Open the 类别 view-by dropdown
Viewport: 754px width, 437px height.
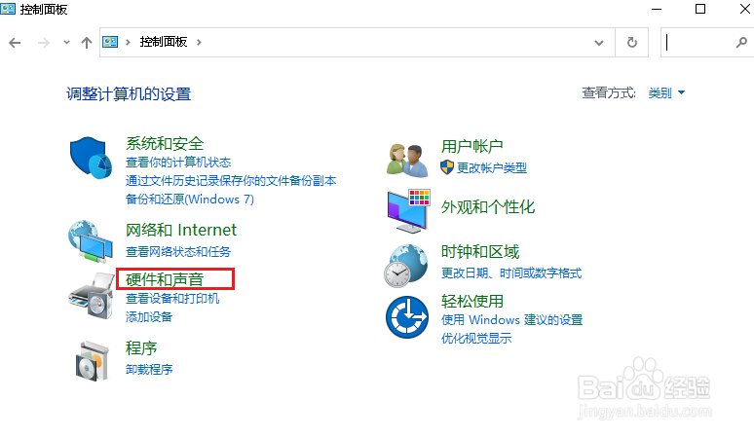point(666,93)
